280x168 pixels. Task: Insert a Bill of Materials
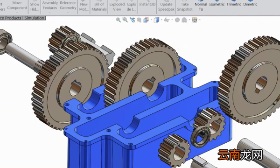tap(99, 7)
